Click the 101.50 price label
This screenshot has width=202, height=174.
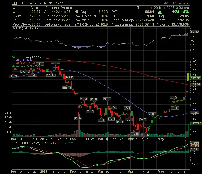coord(67,88)
